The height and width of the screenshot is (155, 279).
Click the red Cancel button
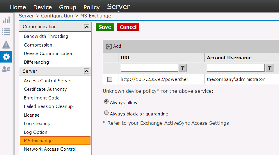(128, 27)
